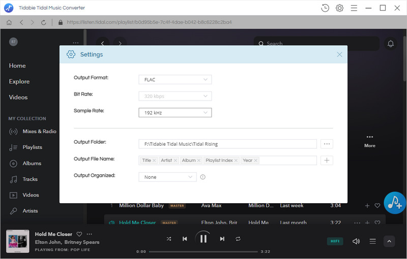Image resolution: width=407 pixels, height=259 pixels.
Task: Open Videos under My Collection
Action: [24, 195]
